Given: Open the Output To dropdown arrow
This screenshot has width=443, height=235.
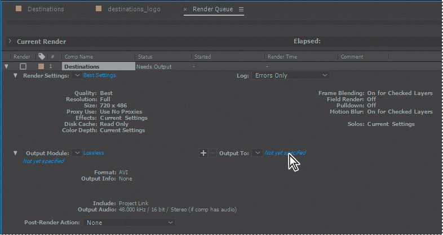Looking at the screenshot, I should (x=257, y=153).
